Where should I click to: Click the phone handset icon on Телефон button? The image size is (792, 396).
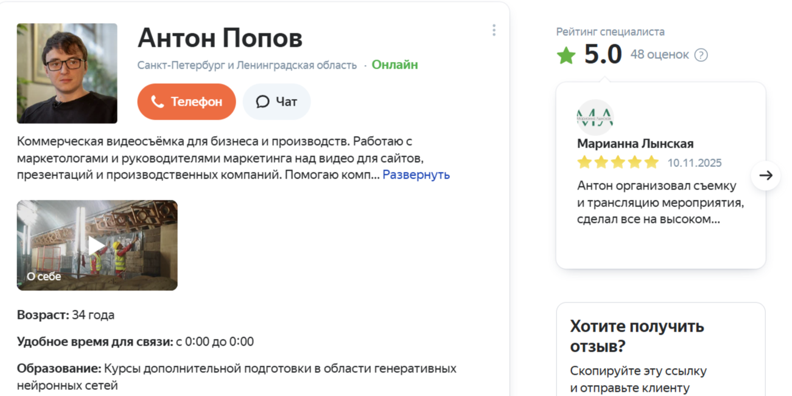coord(159,101)
